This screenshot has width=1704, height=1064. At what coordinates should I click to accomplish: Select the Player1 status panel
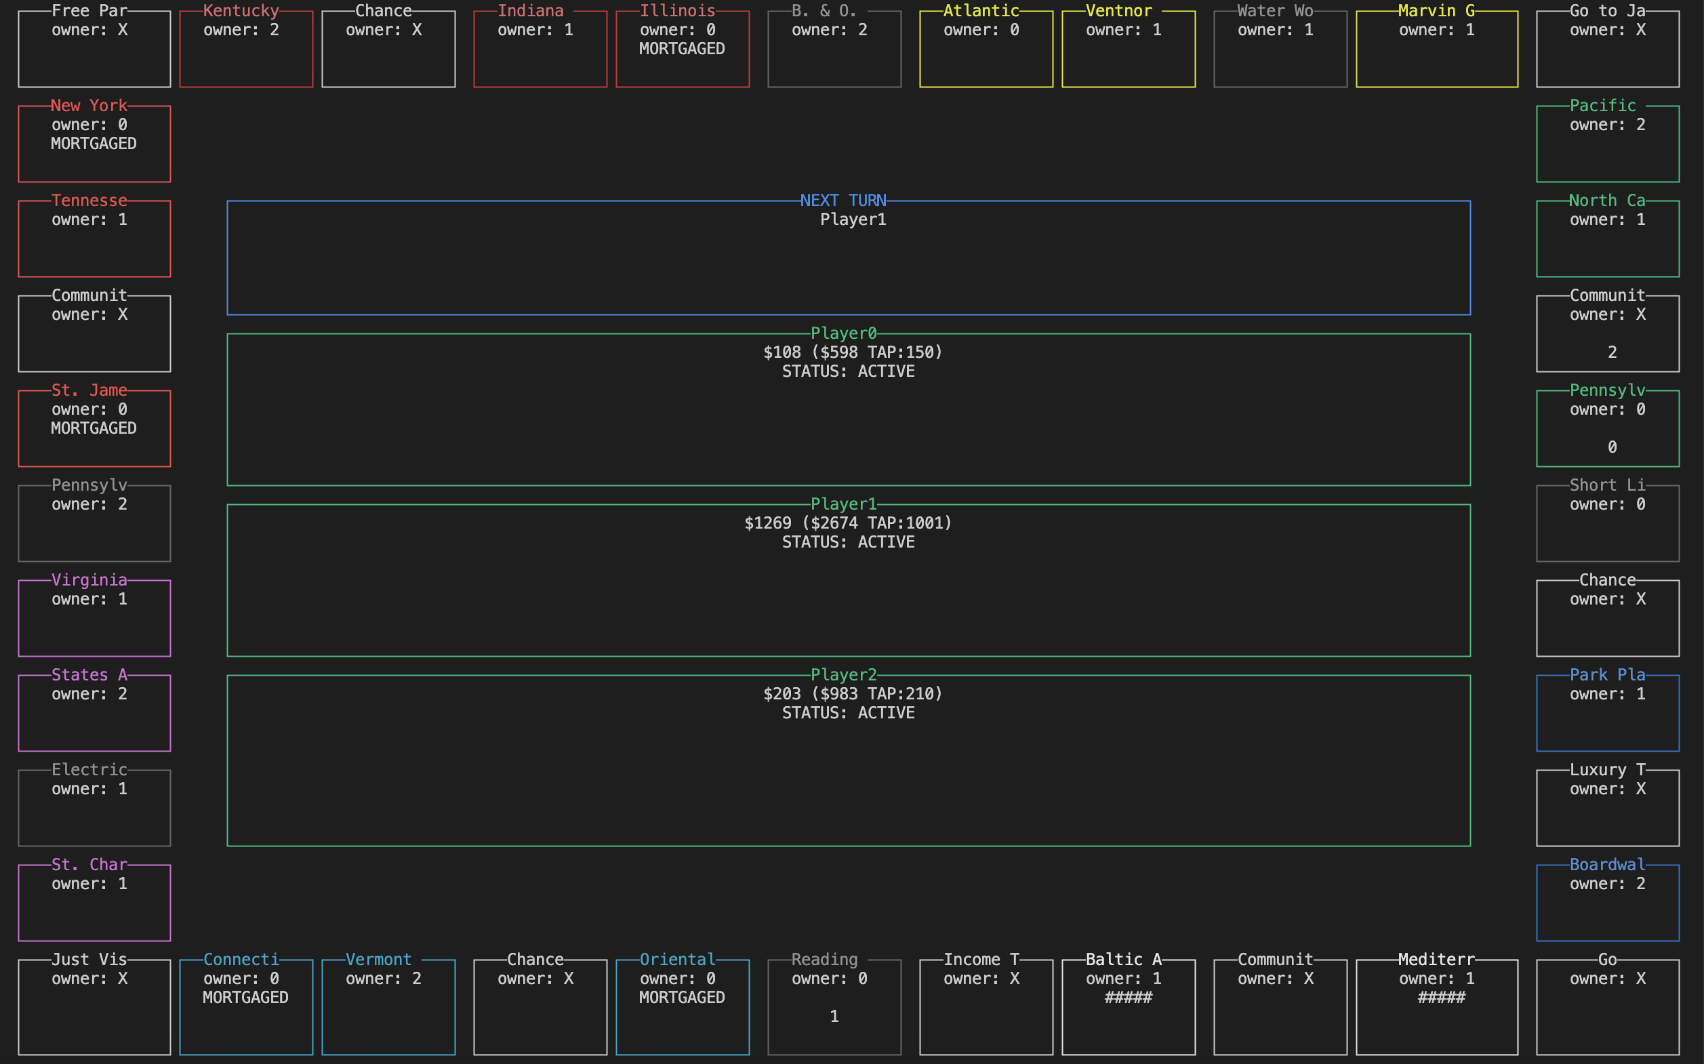coord(848,580)
